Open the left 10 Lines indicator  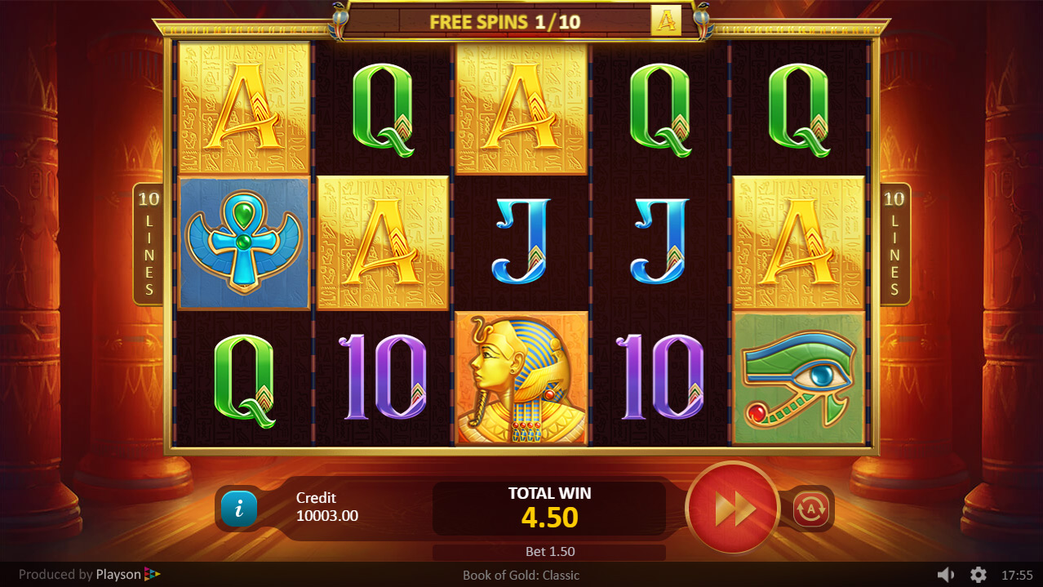149,243
